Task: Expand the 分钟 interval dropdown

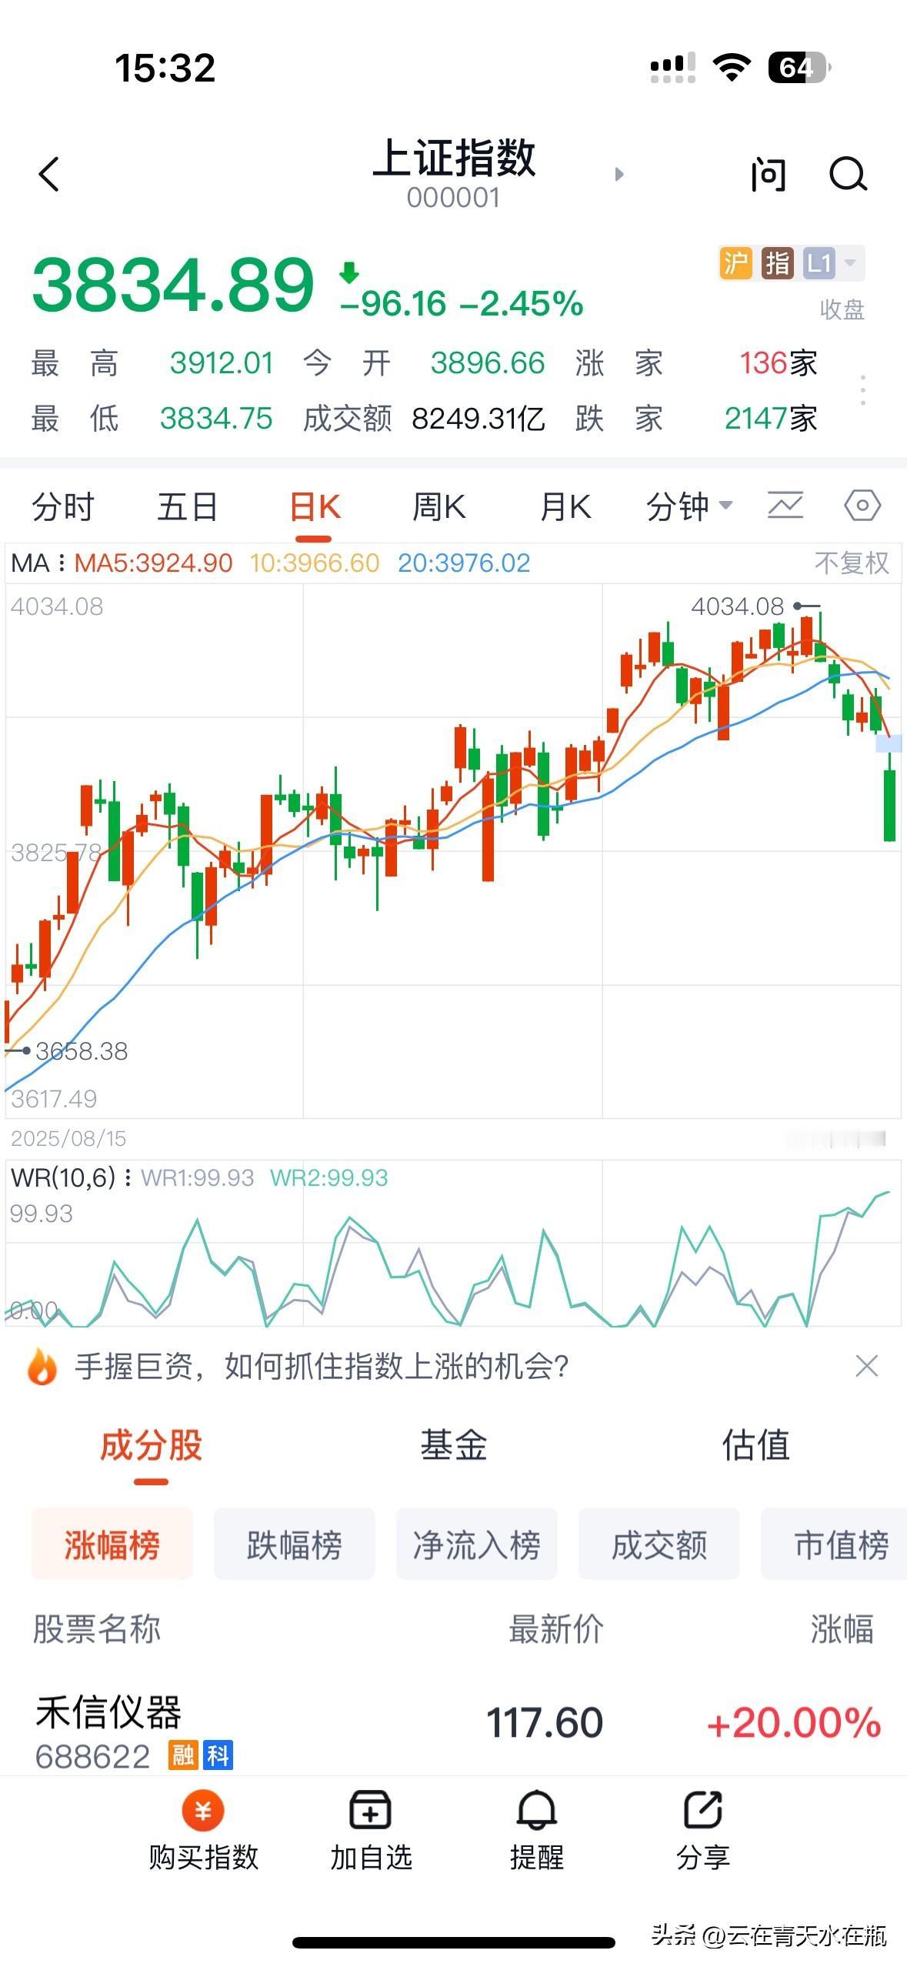Action: (689, 506)
